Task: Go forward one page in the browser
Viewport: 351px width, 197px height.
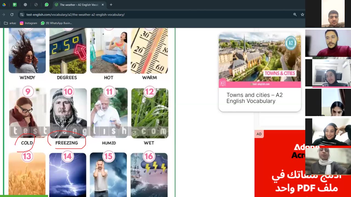Action: tap(4, 15)
